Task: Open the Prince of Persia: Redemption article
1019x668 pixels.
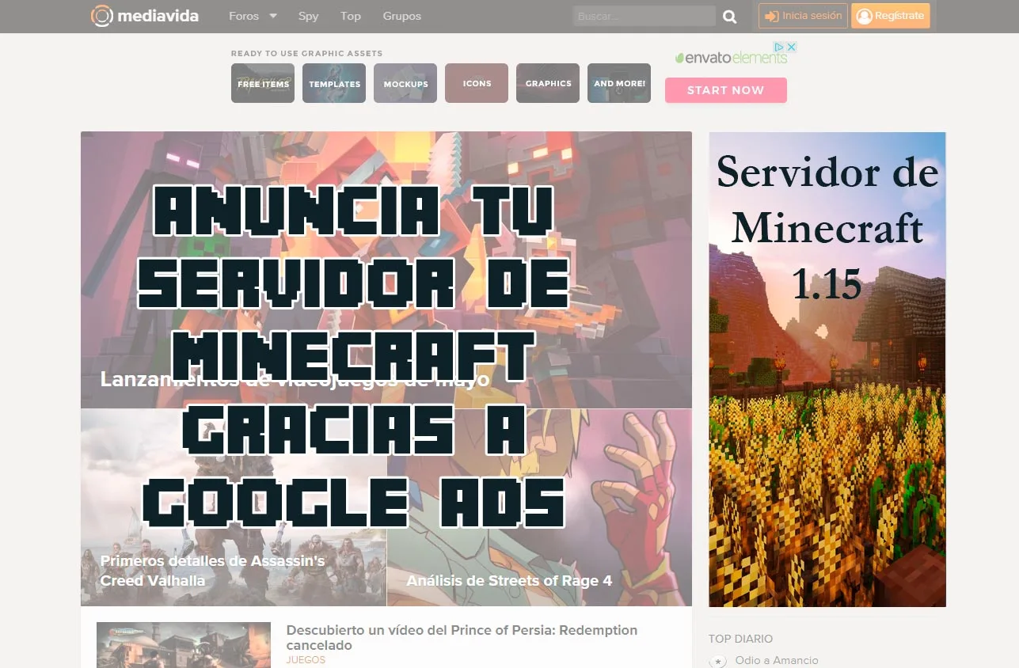Action: tap(462, 638)
